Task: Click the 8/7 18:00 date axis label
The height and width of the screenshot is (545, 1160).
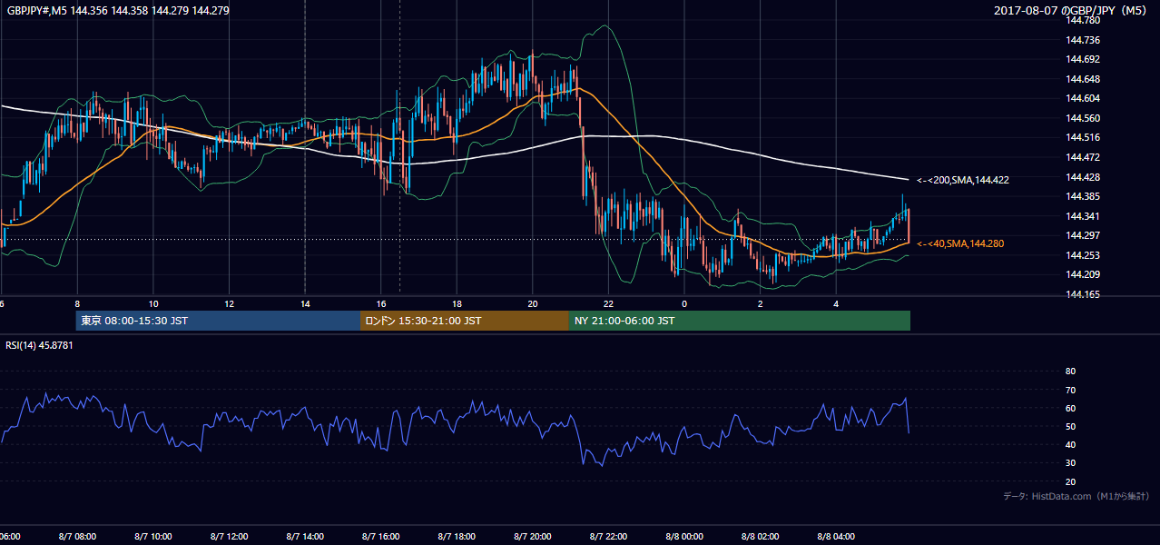Action: tap(457, 536)
